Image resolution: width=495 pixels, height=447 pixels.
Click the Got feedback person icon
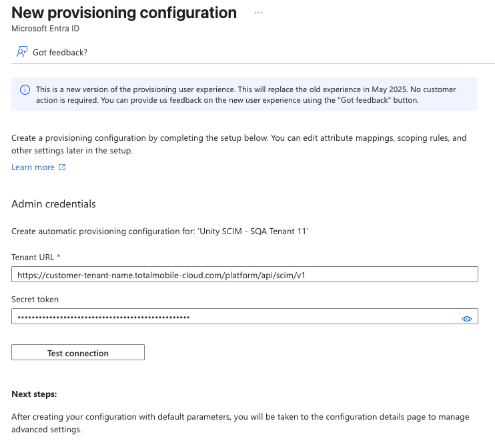click(x=22, y=52)
